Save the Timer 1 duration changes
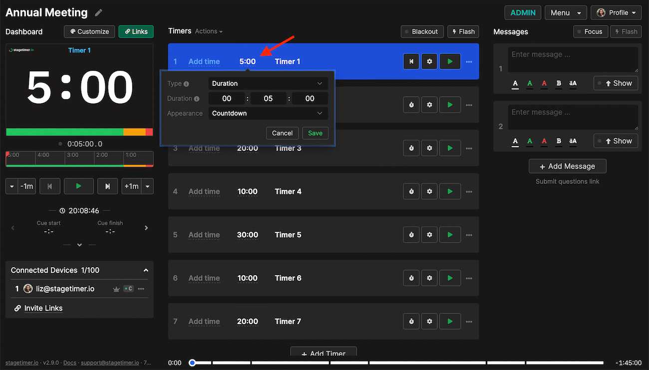The width and height of the screenshot is (649, 370). coord(315,133)
